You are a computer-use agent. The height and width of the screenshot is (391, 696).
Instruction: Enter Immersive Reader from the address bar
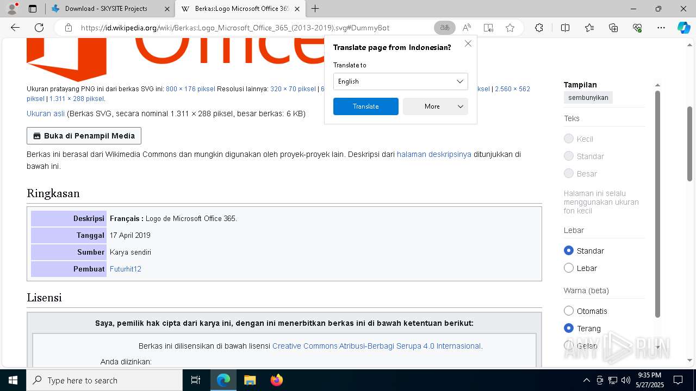pos(488,28)
